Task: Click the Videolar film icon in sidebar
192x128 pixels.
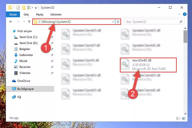Action: click(x=16, y=73)
